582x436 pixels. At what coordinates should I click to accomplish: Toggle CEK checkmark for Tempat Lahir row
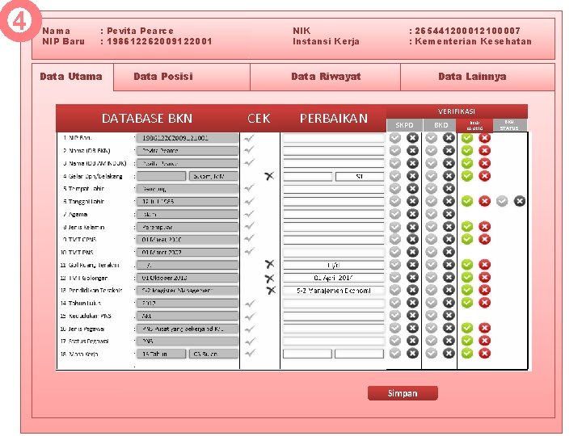tap(249, 188)
